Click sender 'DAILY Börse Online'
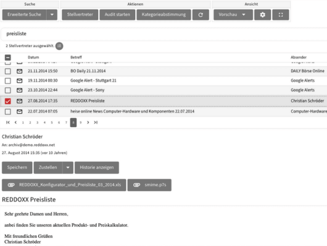 pos(308,71)
